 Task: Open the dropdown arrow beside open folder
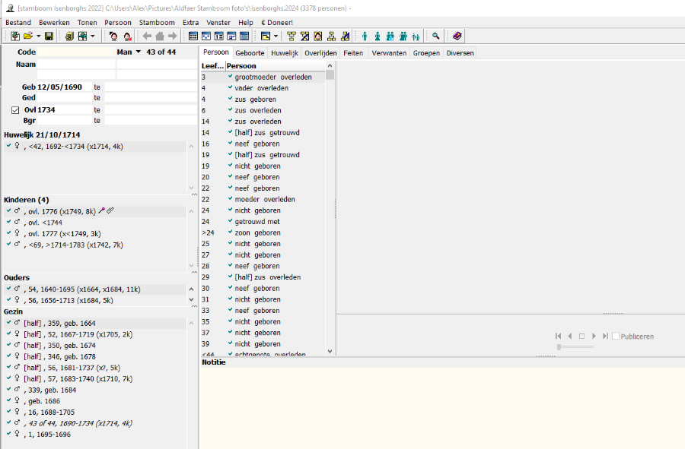click(x=38, y=36)
